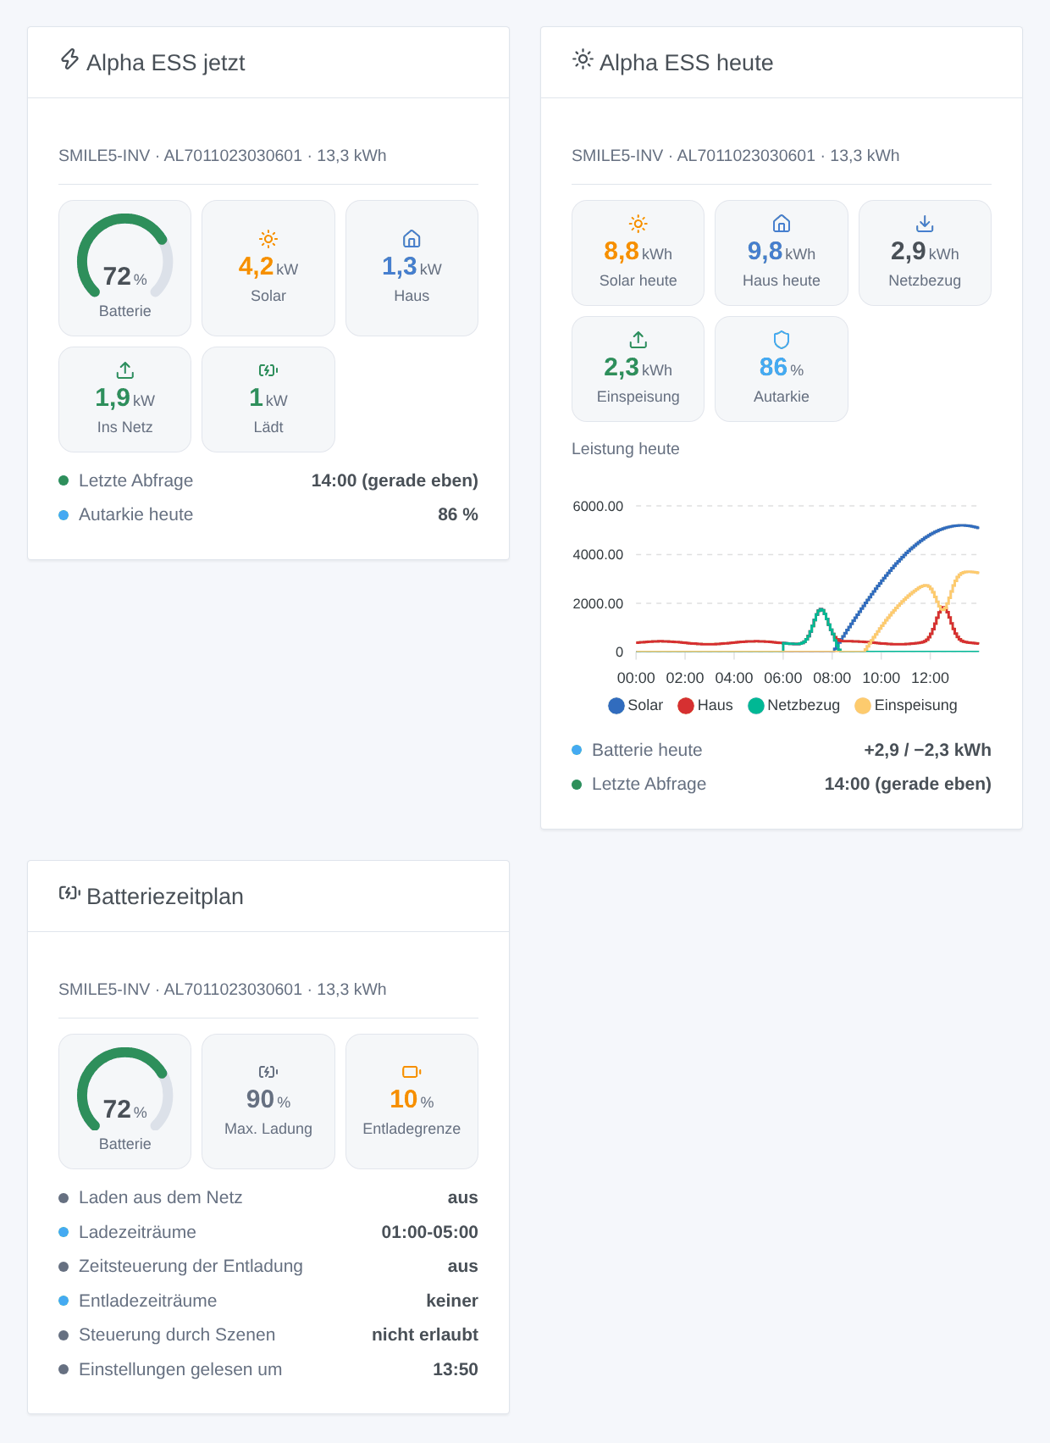Click the 12:00 x-axis label
This screenshot has width=1050, height=1443.
tap(930, 678)
